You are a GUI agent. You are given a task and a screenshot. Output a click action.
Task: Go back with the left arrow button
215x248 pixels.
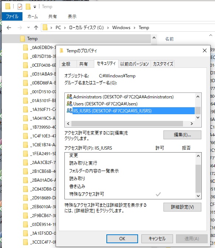pyautogui.click(x=9, y=28)
